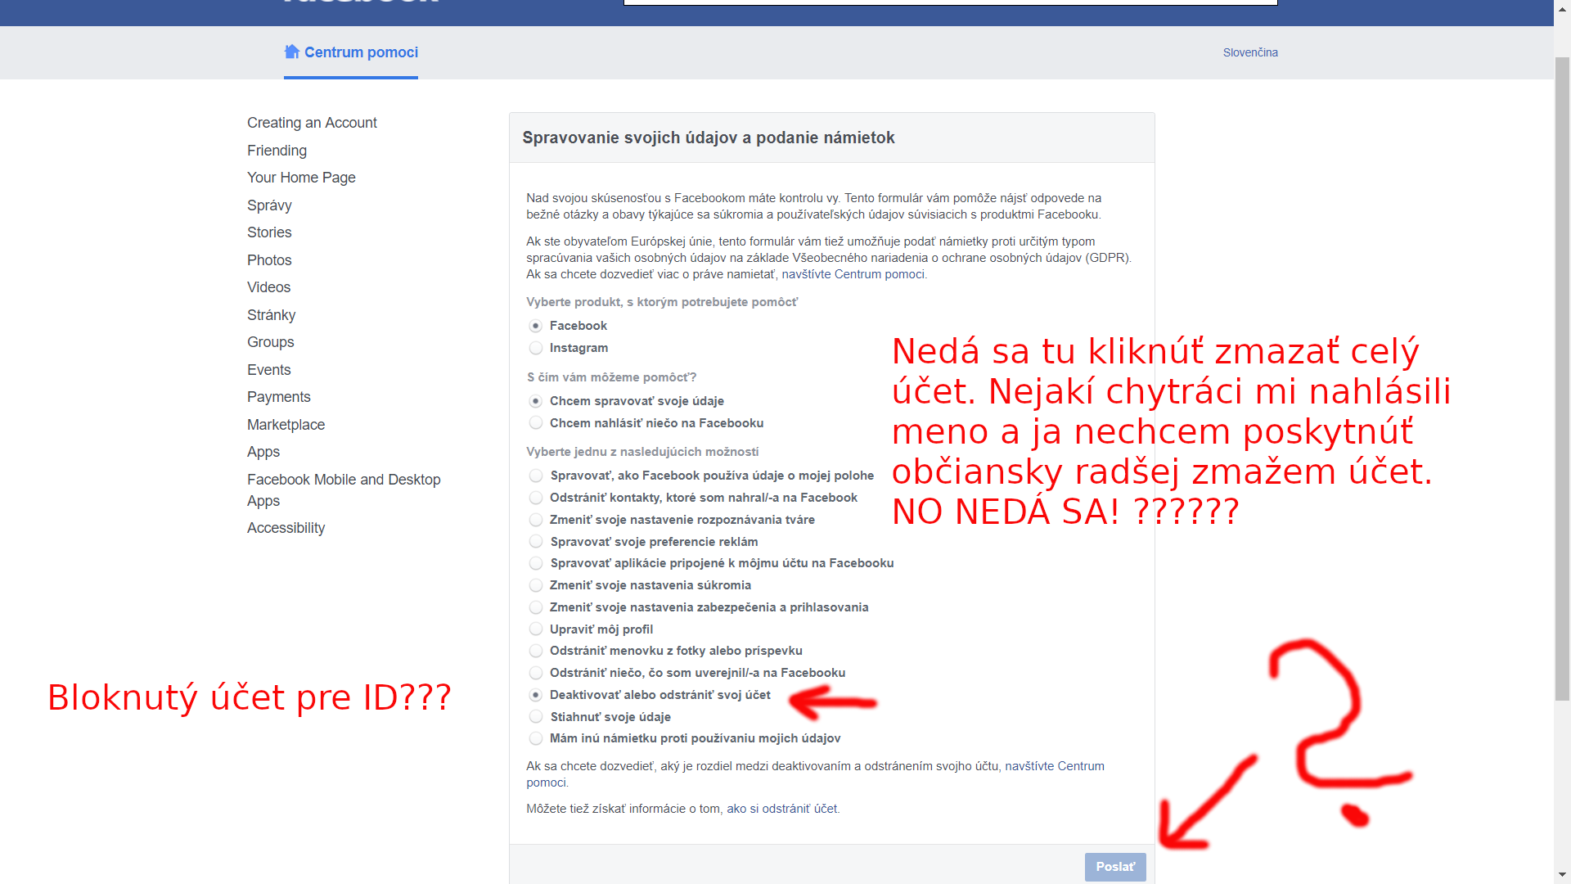The image size is (1571, 884).
Task: Choose option about údaje o mojej polohe
Action: [536, 476]
